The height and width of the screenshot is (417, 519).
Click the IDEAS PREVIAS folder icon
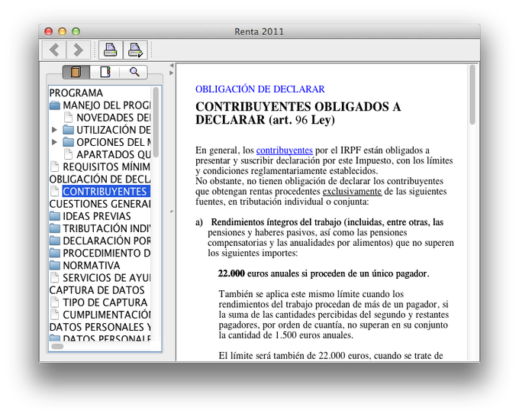pyautogui.click(x=55, y=216)
